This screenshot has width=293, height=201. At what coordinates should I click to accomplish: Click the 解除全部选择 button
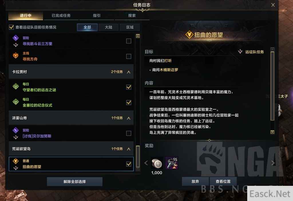(75, 182)
